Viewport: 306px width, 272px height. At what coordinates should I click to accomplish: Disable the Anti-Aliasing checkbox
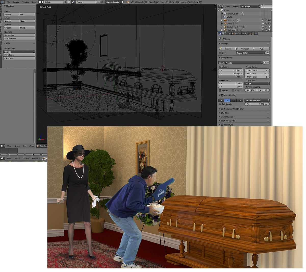tap(222, 95)
